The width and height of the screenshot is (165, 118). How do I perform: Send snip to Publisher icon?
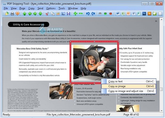coord(139,14)
